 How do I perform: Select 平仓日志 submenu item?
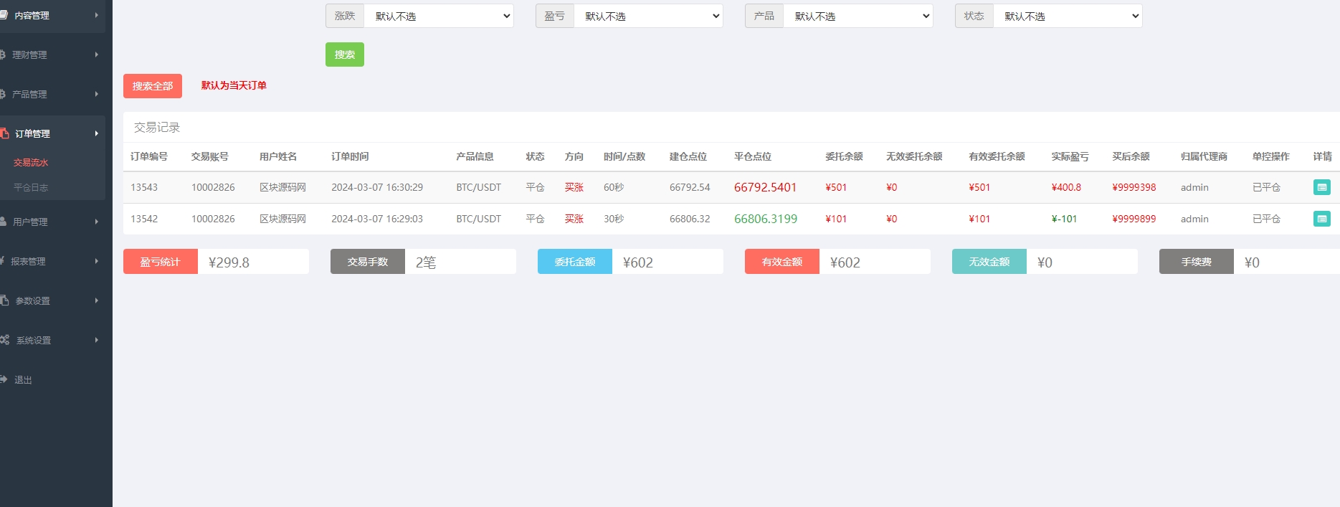click(31, 188)
